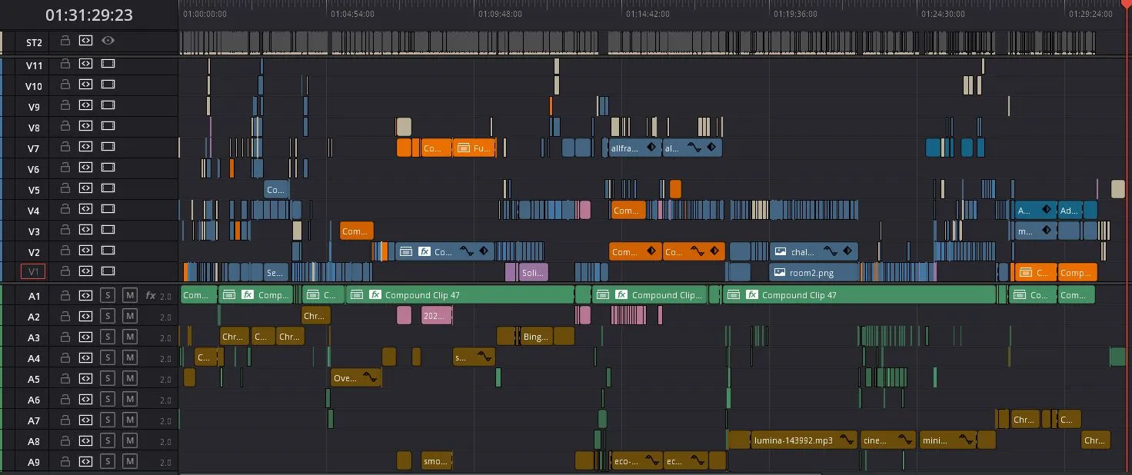The image size is (1132, 475).
Task: Select the Bing... clip on track A3
Action: 535,336
